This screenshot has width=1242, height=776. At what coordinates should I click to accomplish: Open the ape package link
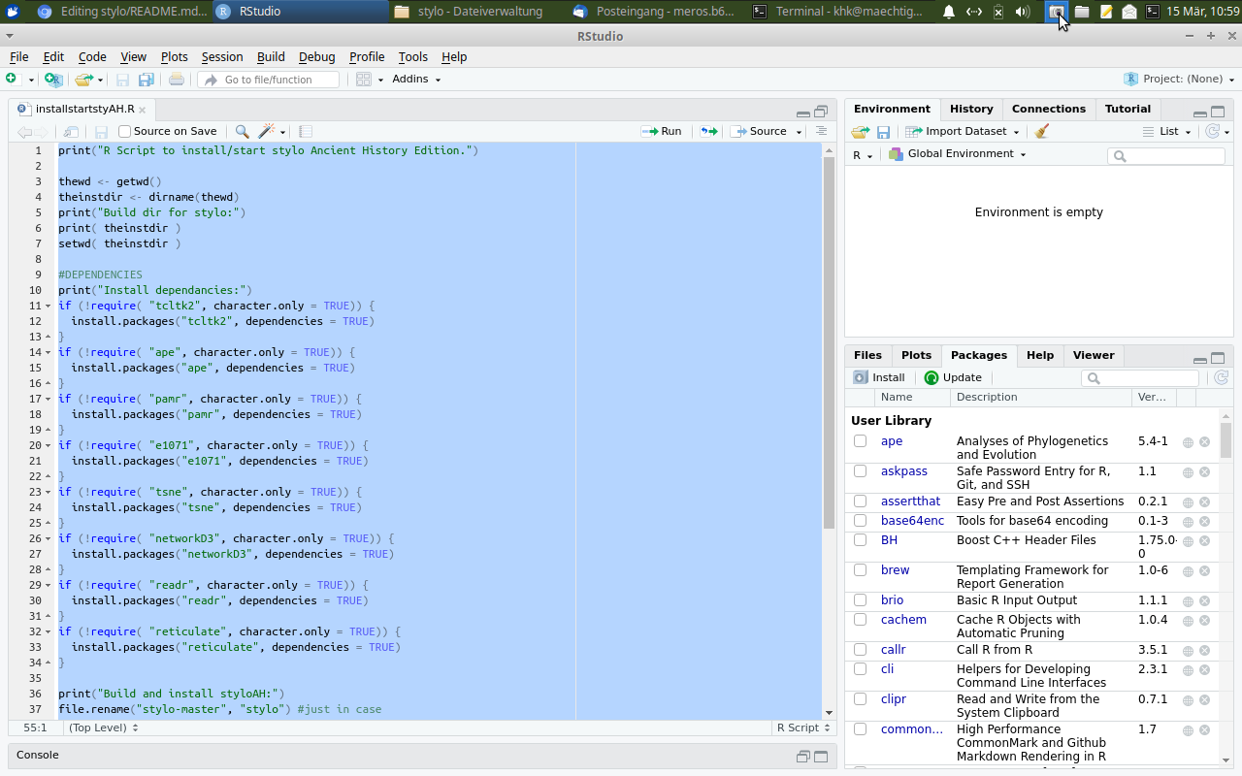pyautogui.click(x=892, y=441)
